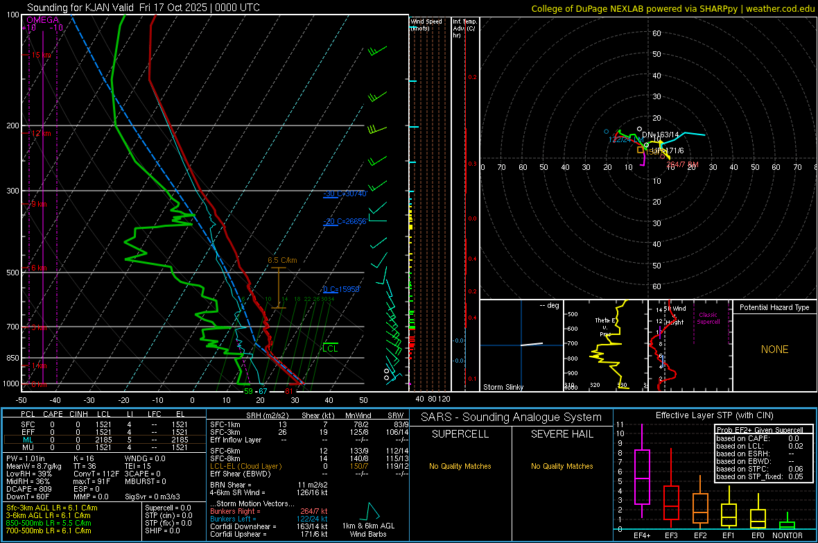Click the white Storm Slinky line
The image size is (818, 543).
tap(532, 344)
